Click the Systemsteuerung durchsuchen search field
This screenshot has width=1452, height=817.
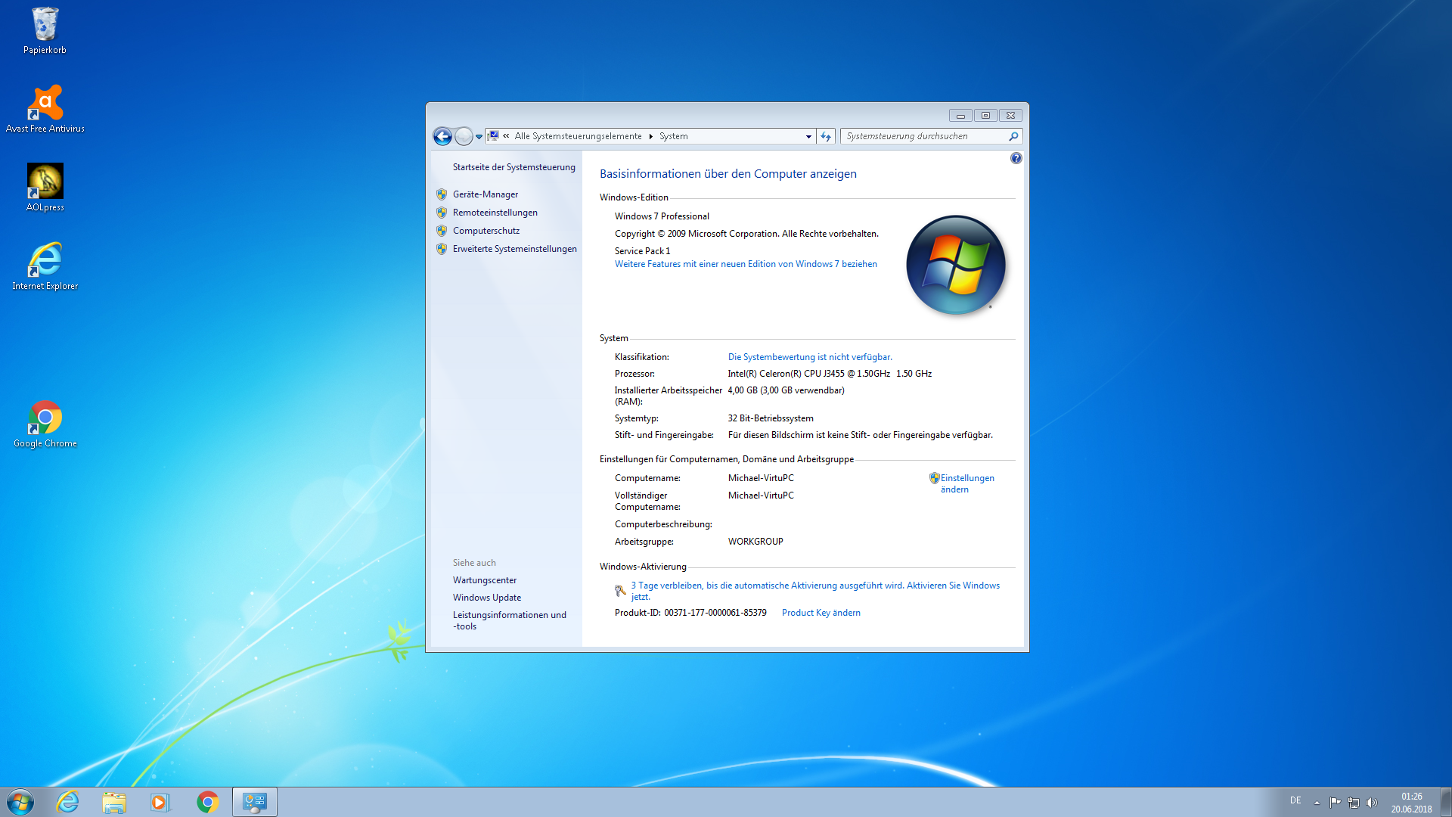[924, 136]
